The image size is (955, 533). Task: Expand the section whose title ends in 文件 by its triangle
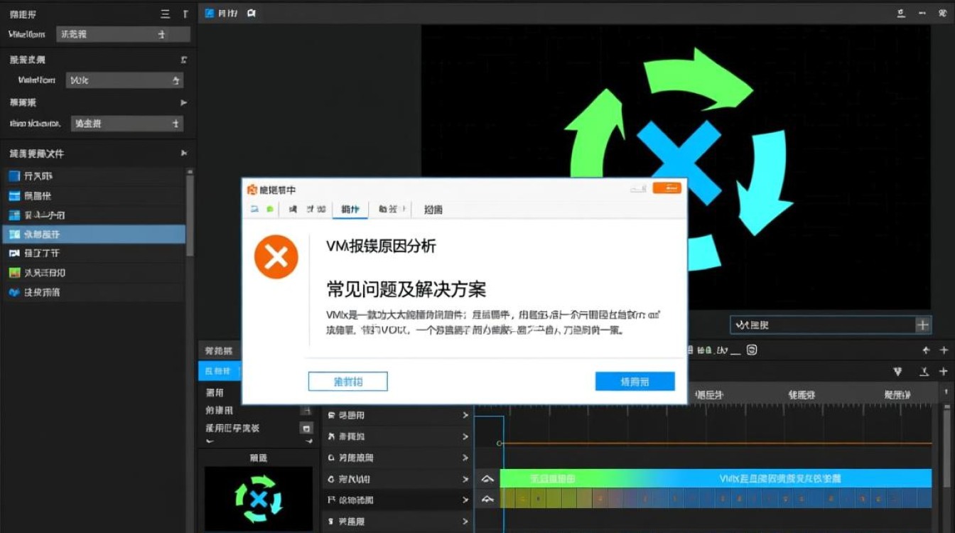point(184,154)
